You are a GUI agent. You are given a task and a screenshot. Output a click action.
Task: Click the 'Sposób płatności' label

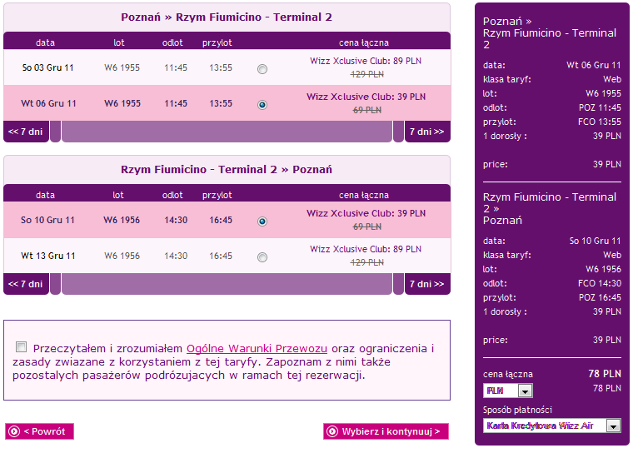(x=517, y=410)
